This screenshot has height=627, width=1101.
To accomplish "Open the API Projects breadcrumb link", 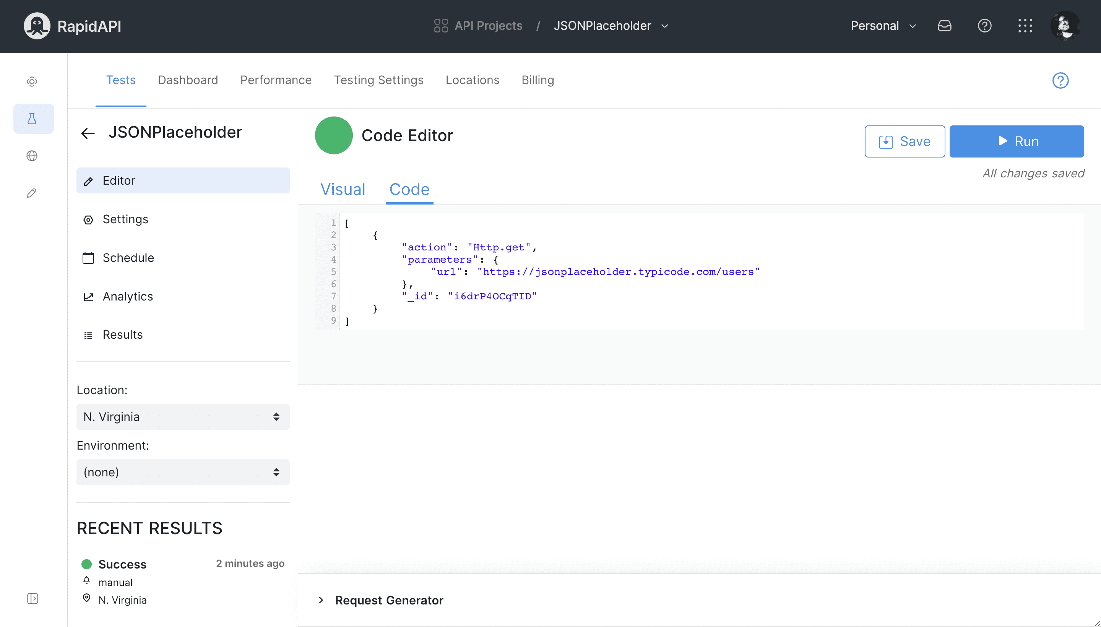I will tap(488, 26).
